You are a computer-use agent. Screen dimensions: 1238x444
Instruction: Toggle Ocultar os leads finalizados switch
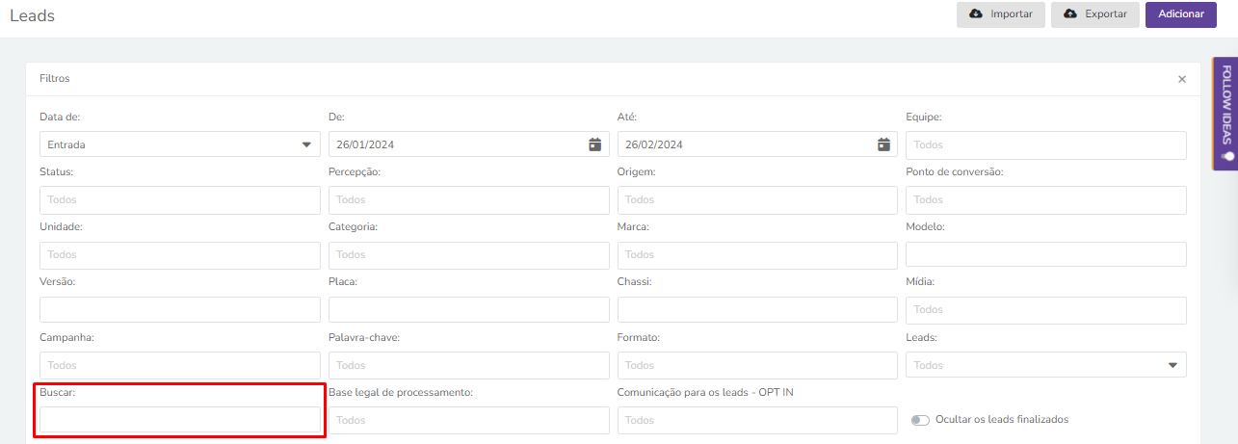coord(920,420)
